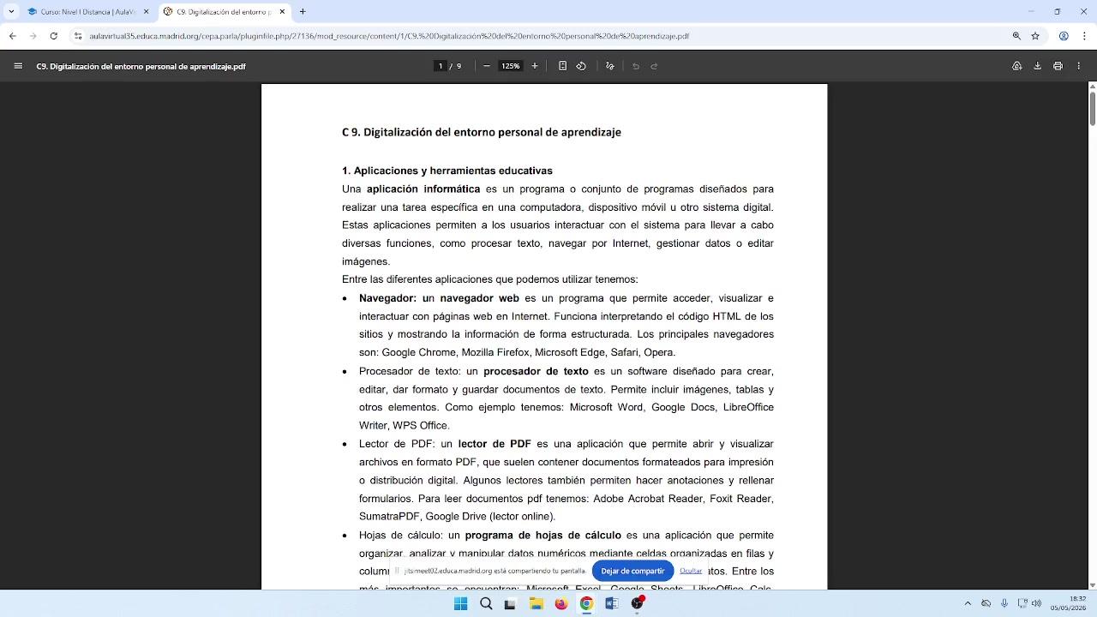Click the bold text 'aplicación informática'

click(423, 189)
